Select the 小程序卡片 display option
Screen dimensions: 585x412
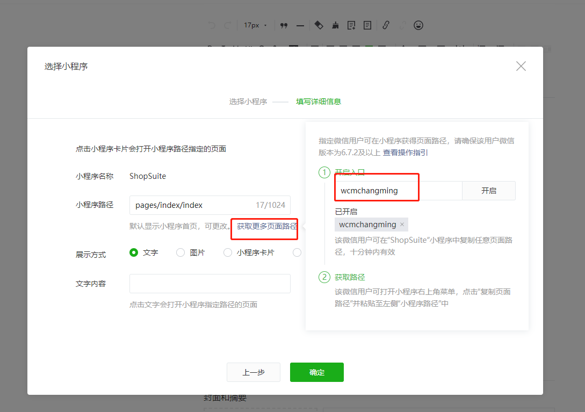point(228,252)
